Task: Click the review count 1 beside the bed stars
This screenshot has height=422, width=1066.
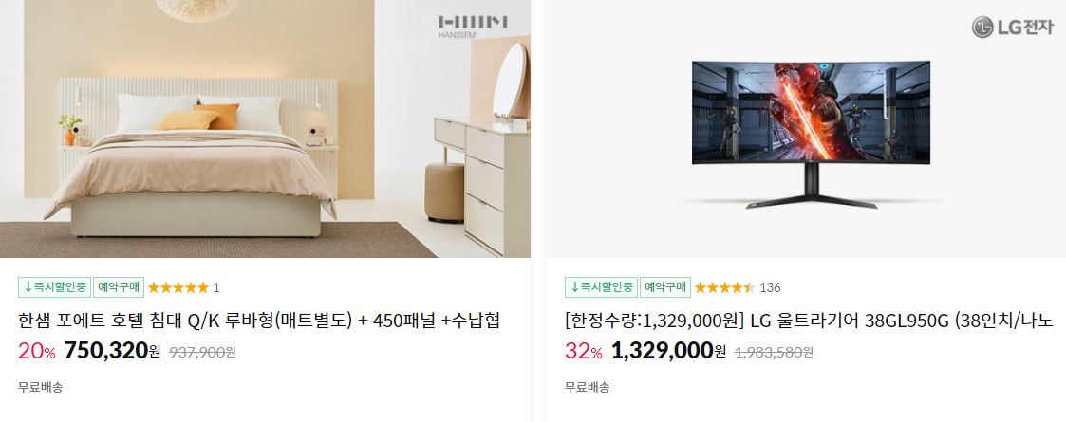Action: click(216, 287)
